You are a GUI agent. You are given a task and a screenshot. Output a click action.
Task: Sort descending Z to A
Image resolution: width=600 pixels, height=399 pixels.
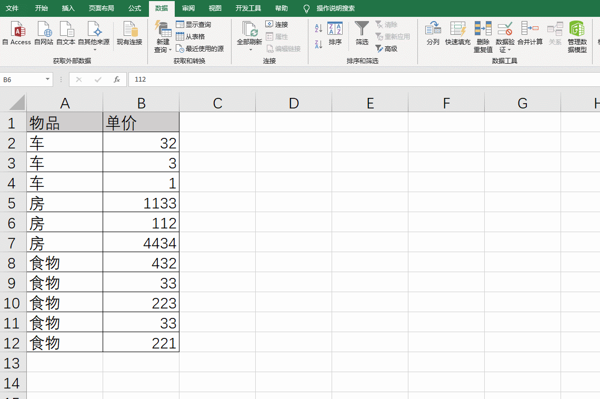(318, 44)
